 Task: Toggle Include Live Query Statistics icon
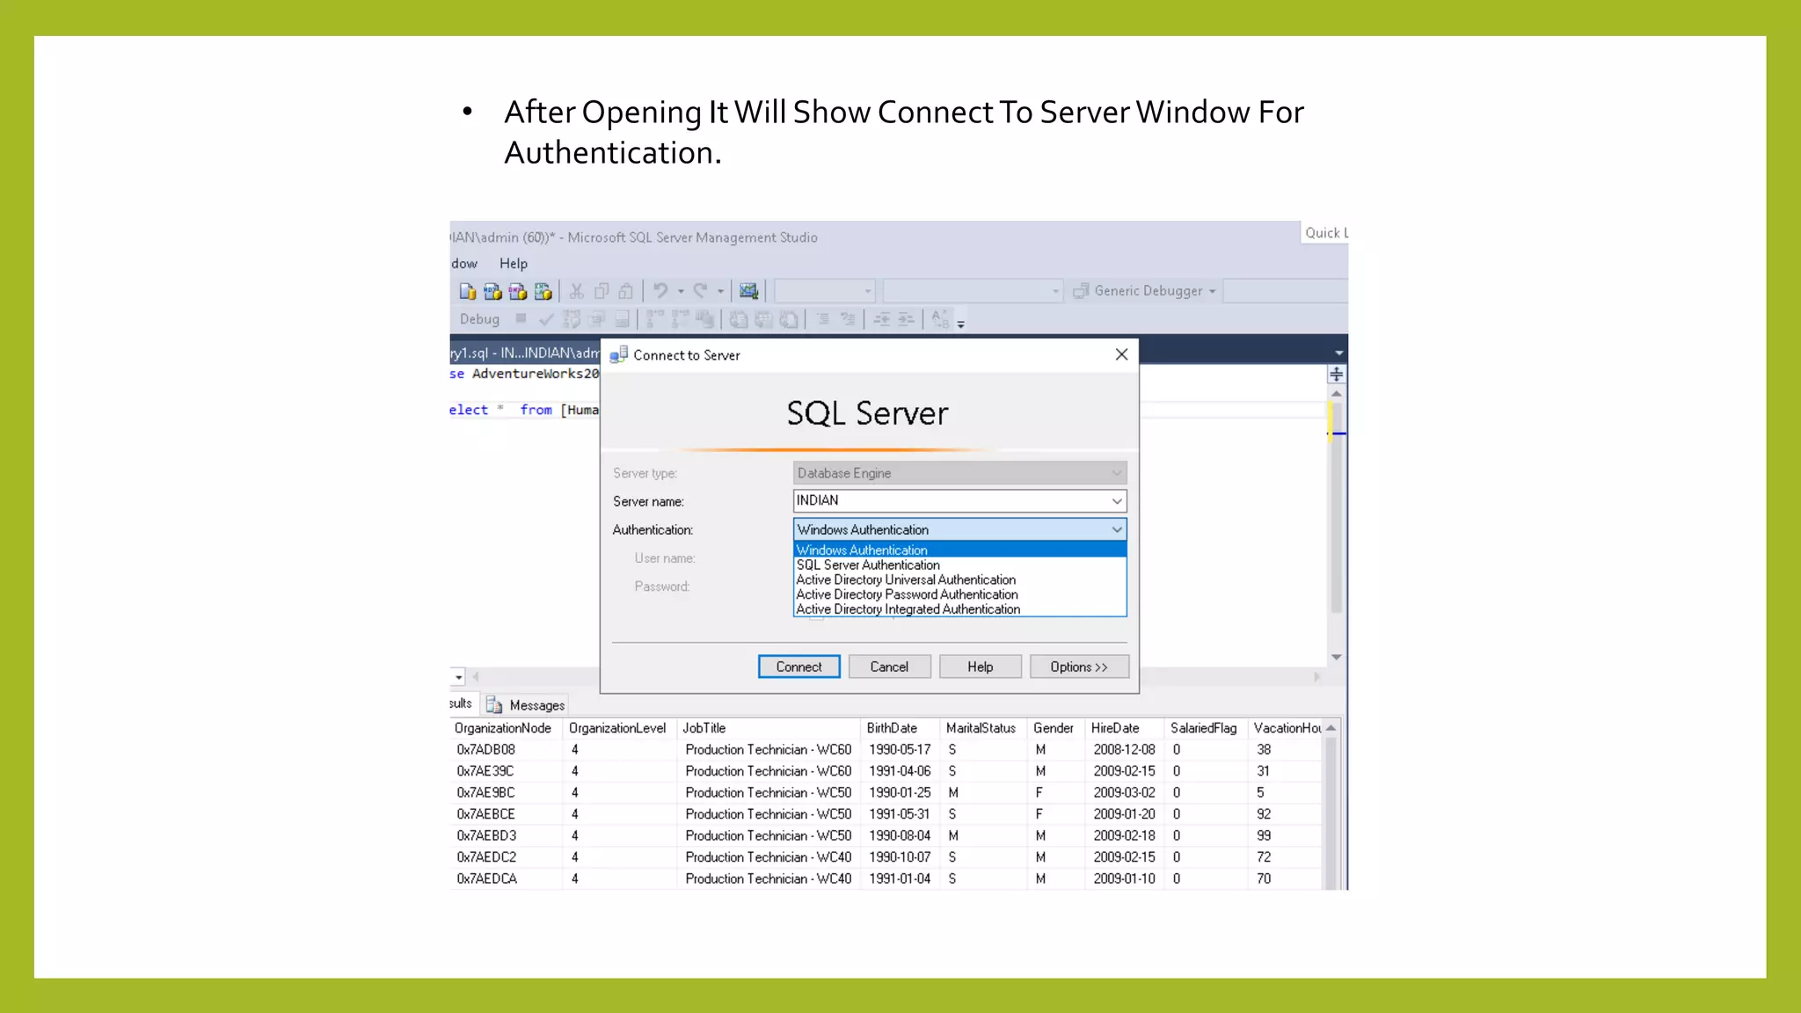[680, 319]
